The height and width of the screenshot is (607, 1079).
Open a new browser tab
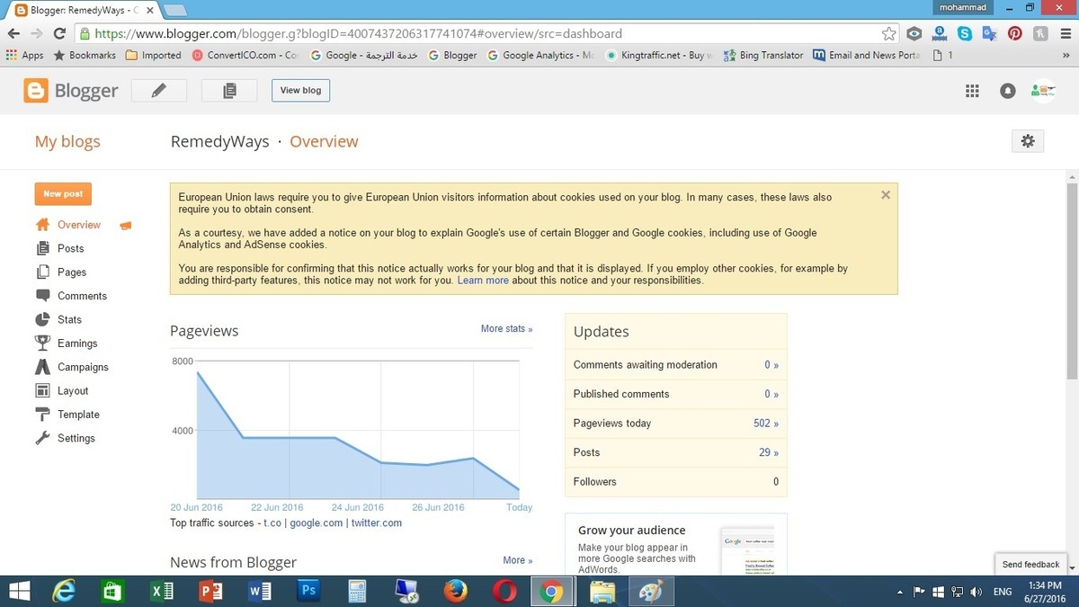174,10
